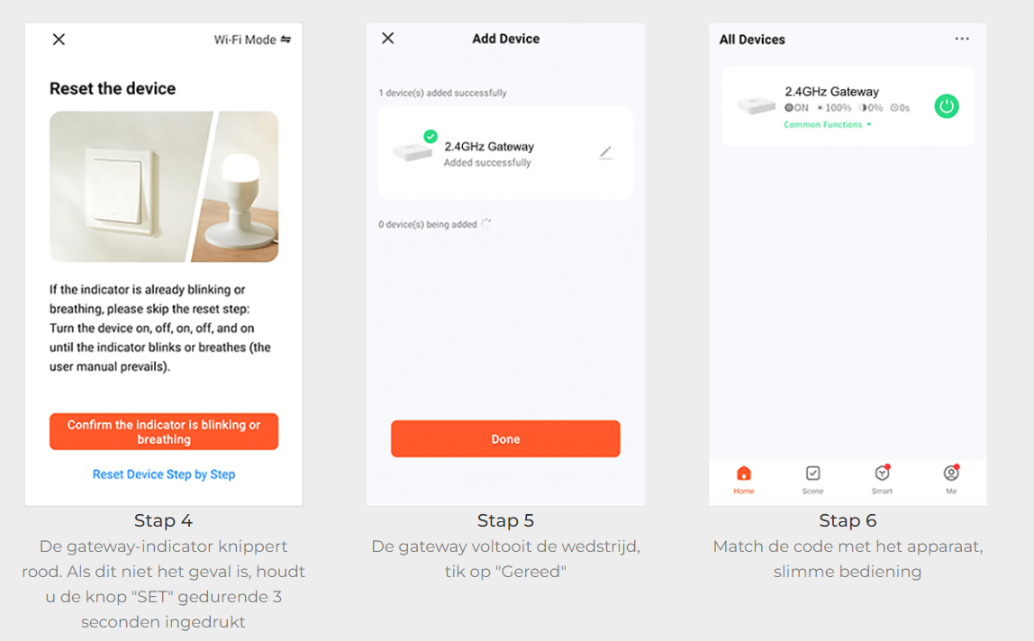
Task: Edit the 2.4GHz Gateway name pencil icon
Action: pyautogui.click(x=605, y=153)
